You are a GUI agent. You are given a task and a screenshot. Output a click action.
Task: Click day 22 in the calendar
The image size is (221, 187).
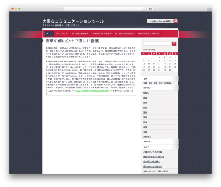[x=159, y=67]
